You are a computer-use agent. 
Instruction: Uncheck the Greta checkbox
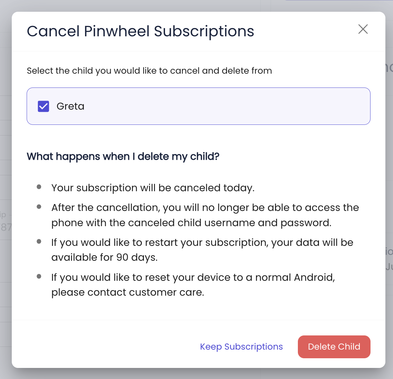[44, 106]
